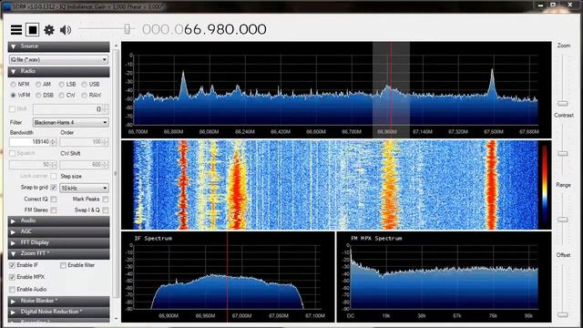
Task: Adjust the Zoom slider
Action: coord(563,103)
